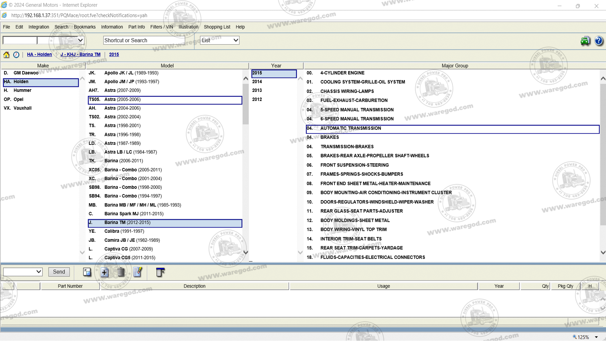Click the edit notes pencil icon

(138, 272)
